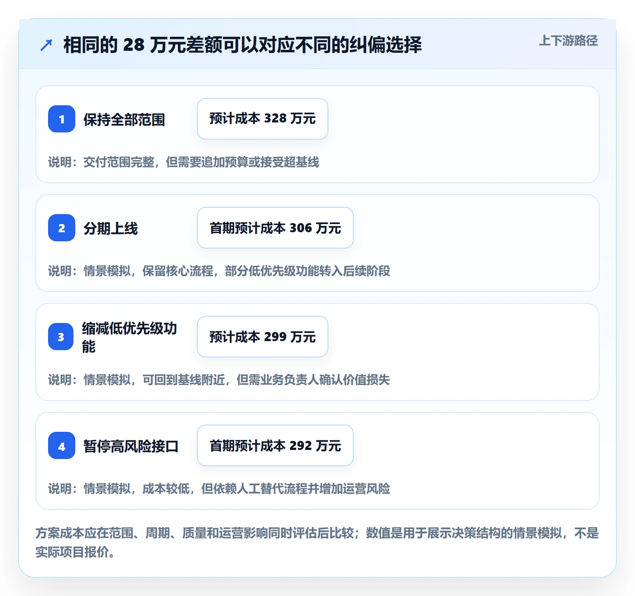The height and width of the screenshot is (596, 635).
Task: Click the number 3 badge for 缩减低优先级功能
Action: (x=61, y=337)
